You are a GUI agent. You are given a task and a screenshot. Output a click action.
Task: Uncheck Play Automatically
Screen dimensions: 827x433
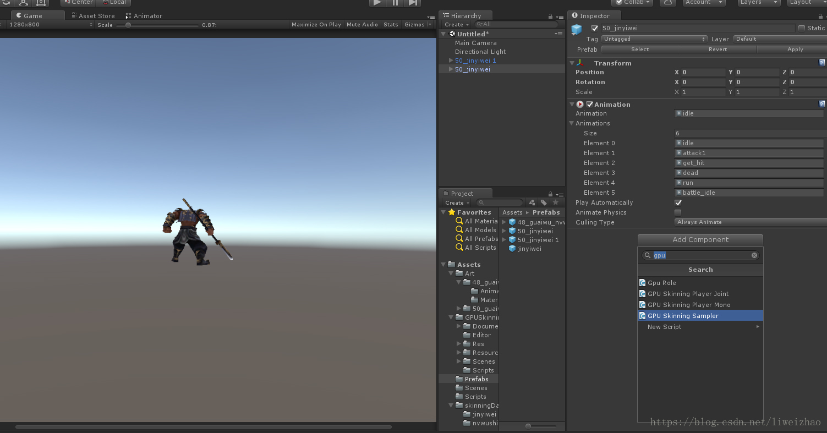[x=678, y=202]
